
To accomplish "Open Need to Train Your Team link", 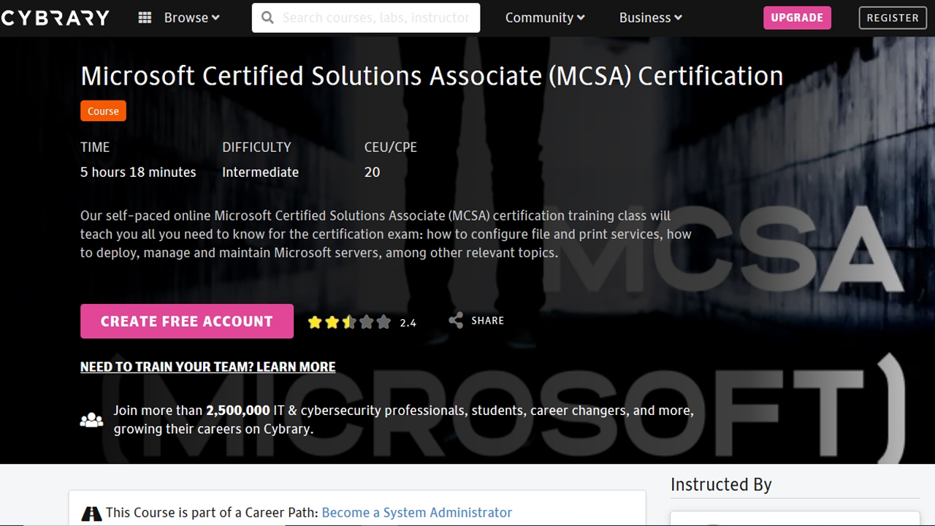I will (x=208, y=367).
